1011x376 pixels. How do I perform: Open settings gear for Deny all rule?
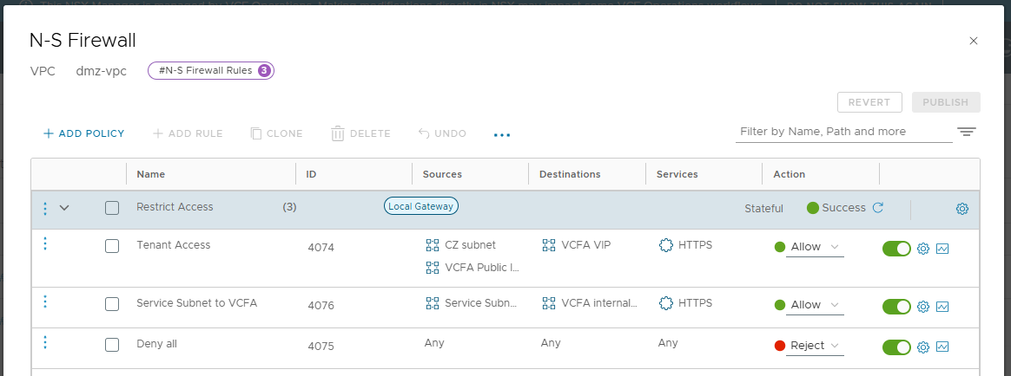coord(923,347)
